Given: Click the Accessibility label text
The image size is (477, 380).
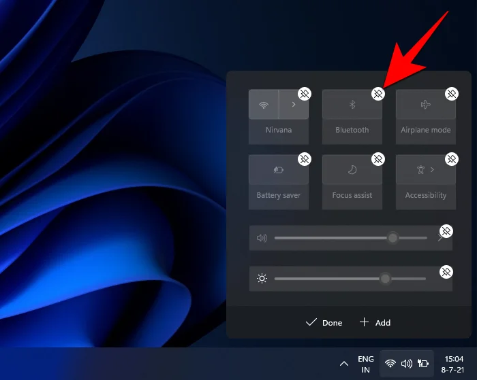Looking at the screenshot, I should 426,195.
